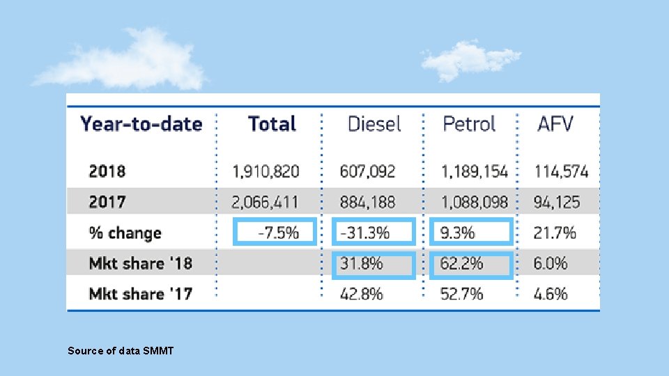Select the 'Diesel' column header
The image size is (669, 376).
pos(374,124)
